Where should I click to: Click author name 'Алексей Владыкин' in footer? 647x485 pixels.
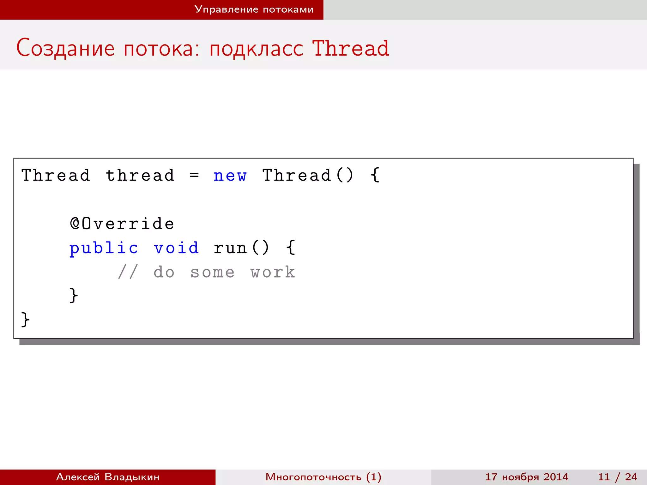click(108, 477)
